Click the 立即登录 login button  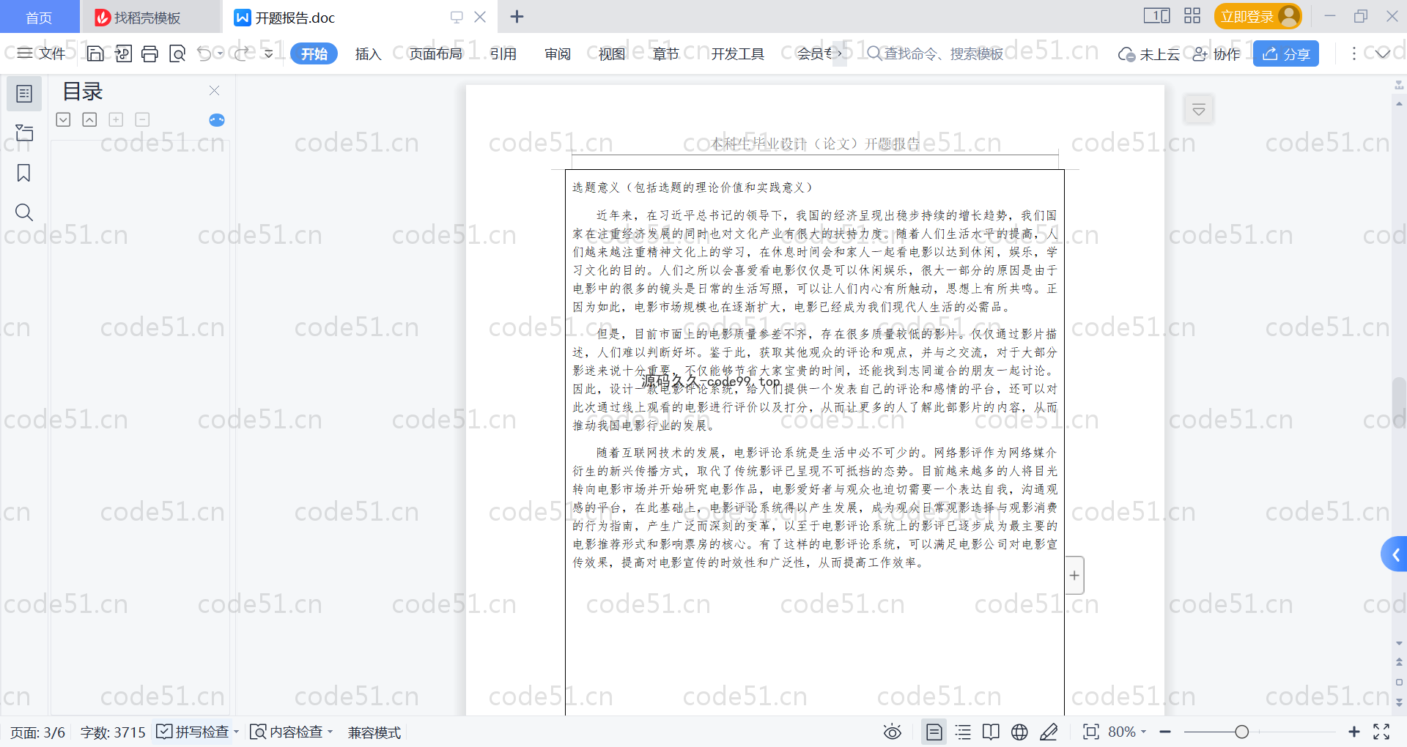point(1258,16)
